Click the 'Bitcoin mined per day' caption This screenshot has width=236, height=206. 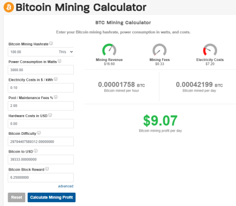199,90
